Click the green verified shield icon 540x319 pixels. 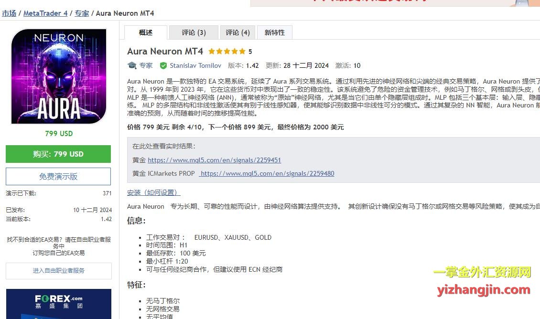pos(163,65)
